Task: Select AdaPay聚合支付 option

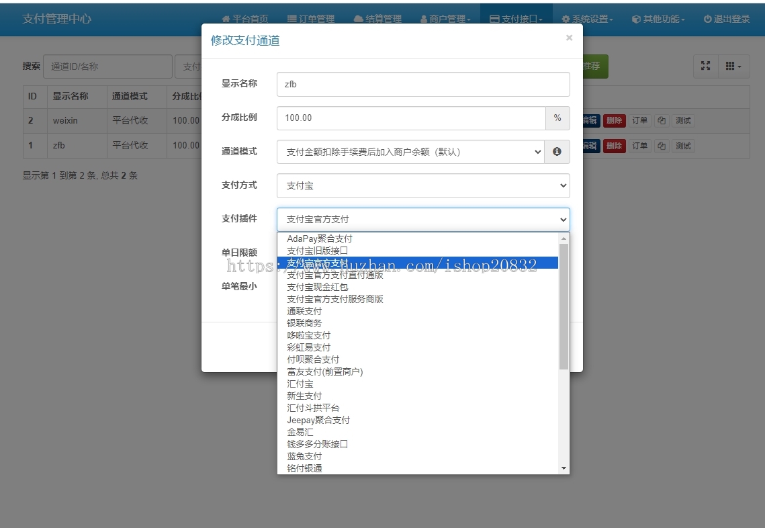Action: (418, 238)
